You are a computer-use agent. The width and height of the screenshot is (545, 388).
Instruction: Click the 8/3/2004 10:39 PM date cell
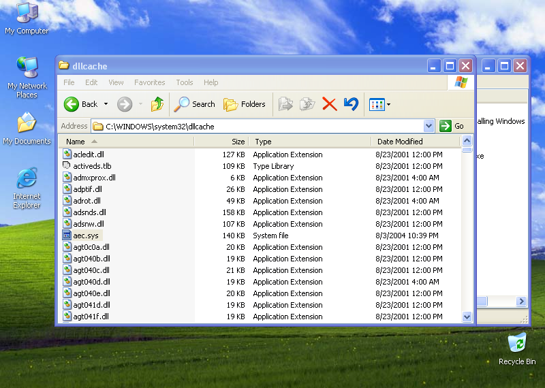(407, 236)
